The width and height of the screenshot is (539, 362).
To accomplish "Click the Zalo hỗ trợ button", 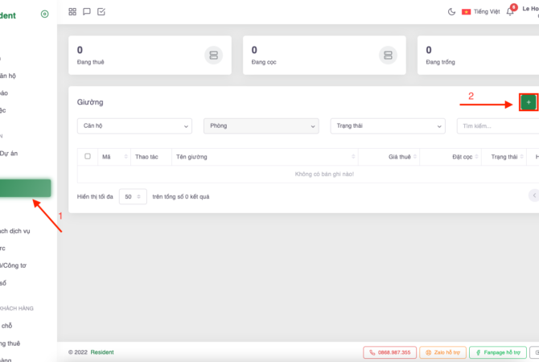I will (x=442, y=352).
